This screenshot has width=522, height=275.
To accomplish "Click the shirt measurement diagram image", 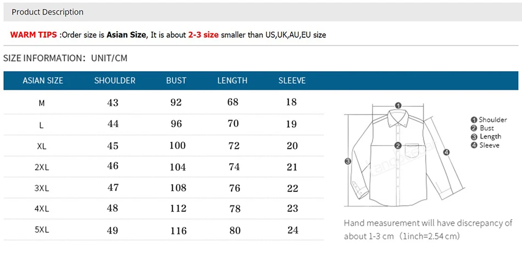I will tap(404, 154).
